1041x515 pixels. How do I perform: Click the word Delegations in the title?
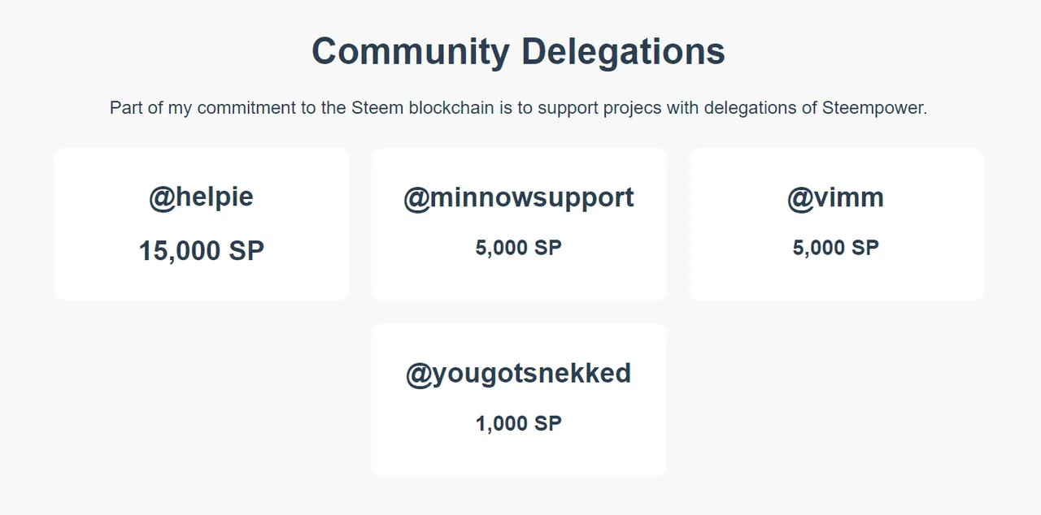tap(623, 52)
